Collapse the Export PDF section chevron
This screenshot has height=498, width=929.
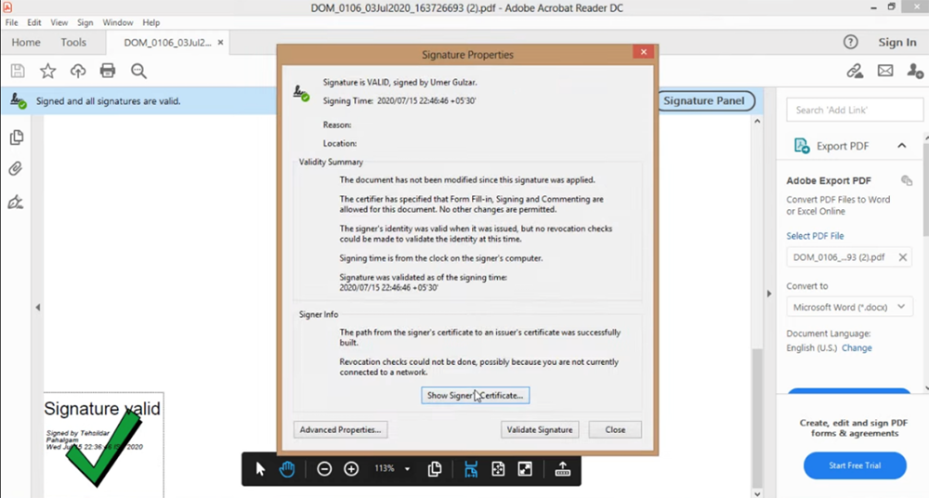tap(901, 146)
